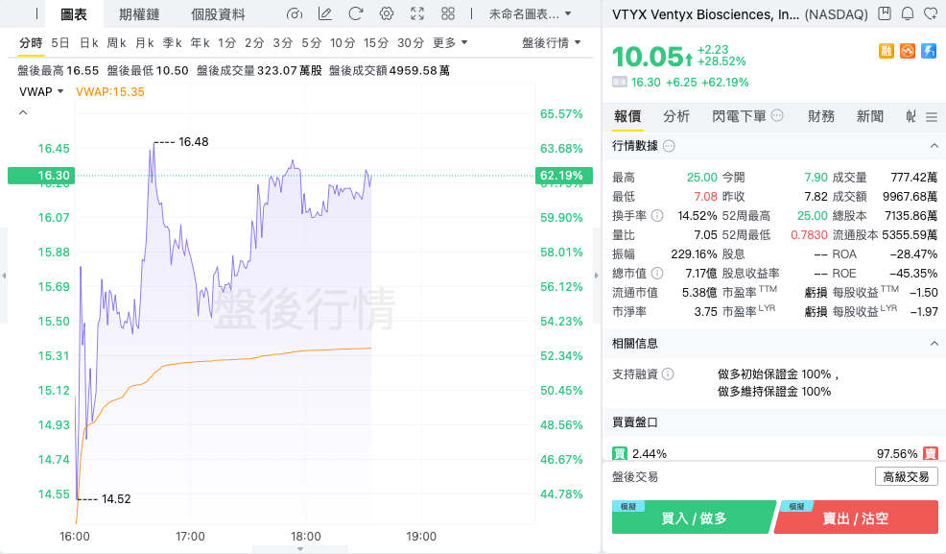Open the hamburger menu in the quote tabs
The height and width of the screenshot is (554, 946).
(932, 117)
